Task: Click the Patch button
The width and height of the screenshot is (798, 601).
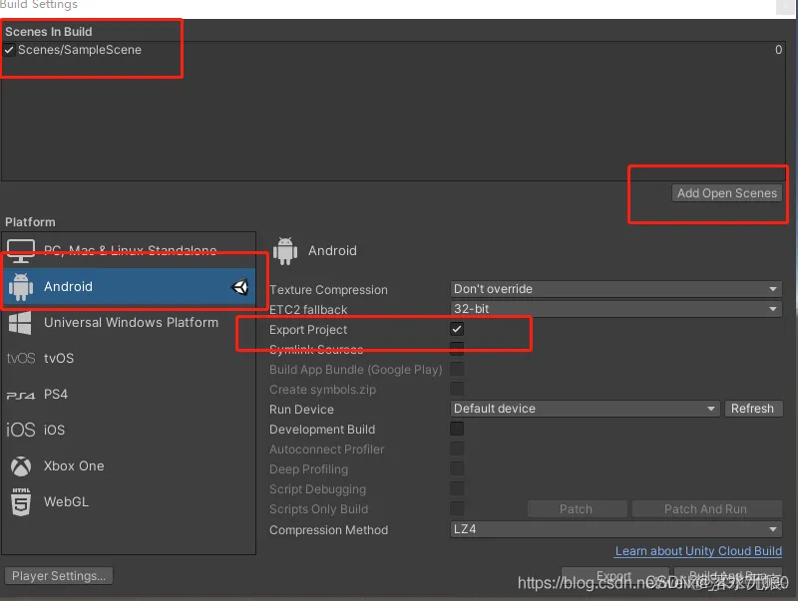Action: (577, 509)
